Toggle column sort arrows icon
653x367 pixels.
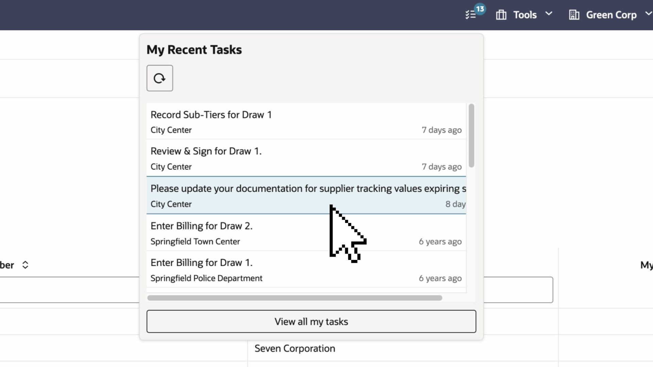25,265
